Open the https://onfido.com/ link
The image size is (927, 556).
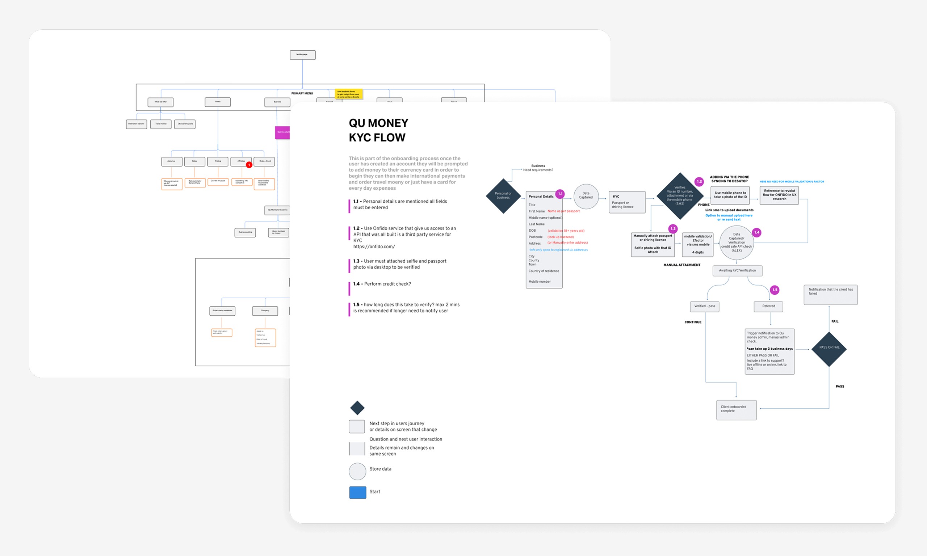pos(374,247)
